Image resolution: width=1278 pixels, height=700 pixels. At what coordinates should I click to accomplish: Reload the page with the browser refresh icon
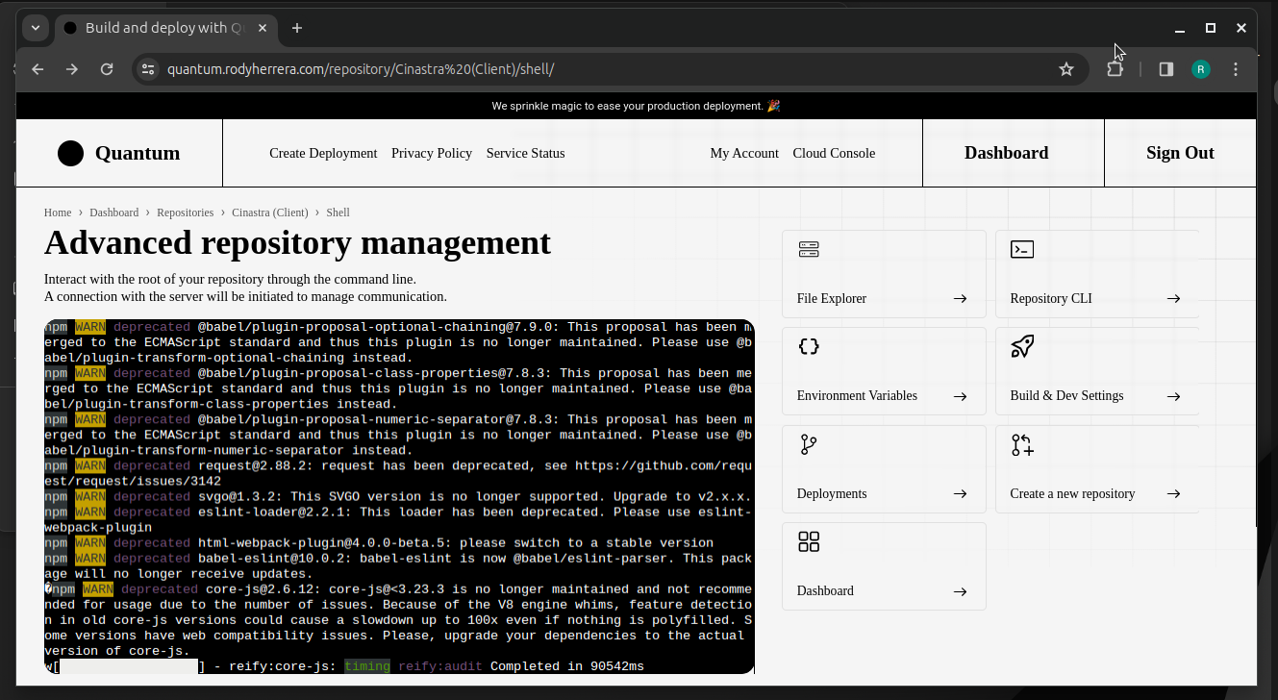[107, 69]
